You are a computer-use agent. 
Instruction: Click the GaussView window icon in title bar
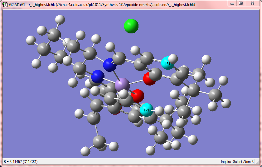pyautogui.click(x=5, y=4)
